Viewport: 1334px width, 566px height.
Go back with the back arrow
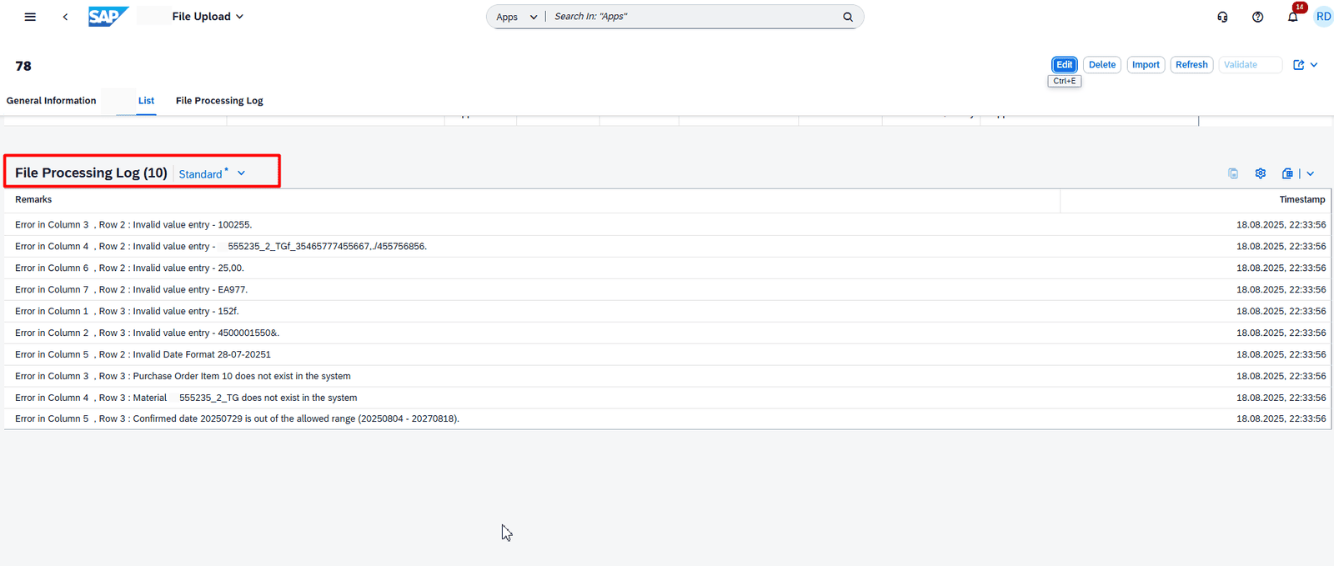(65, 17)
